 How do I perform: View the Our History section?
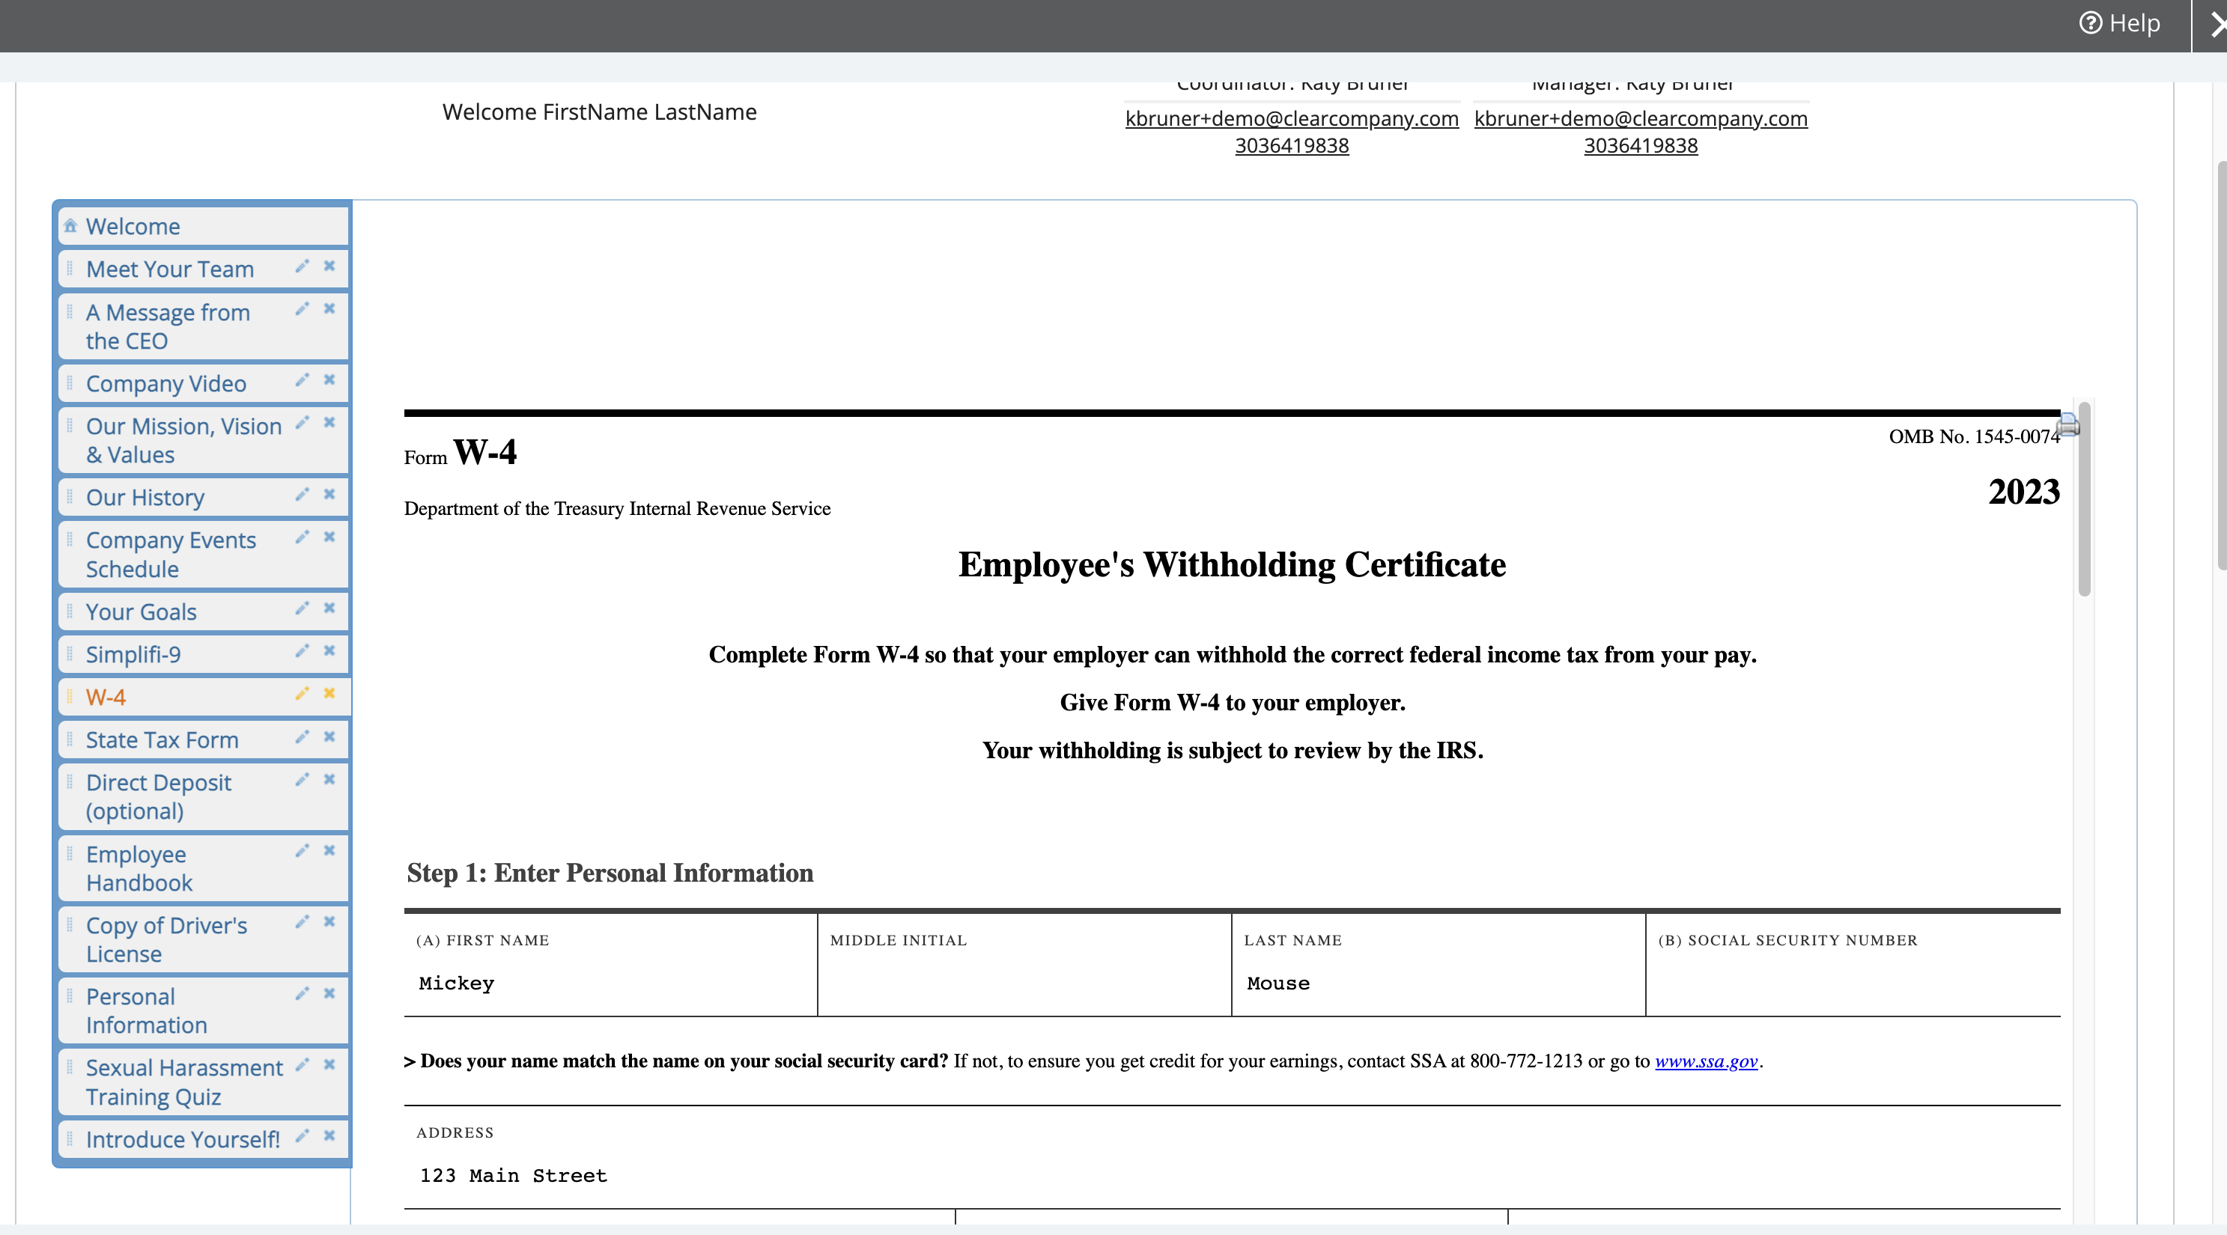[x=145, y=498]
